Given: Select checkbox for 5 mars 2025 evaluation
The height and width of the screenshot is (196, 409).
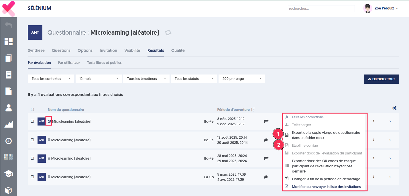Looking at the screenshot, I should (x=32, y=177).
